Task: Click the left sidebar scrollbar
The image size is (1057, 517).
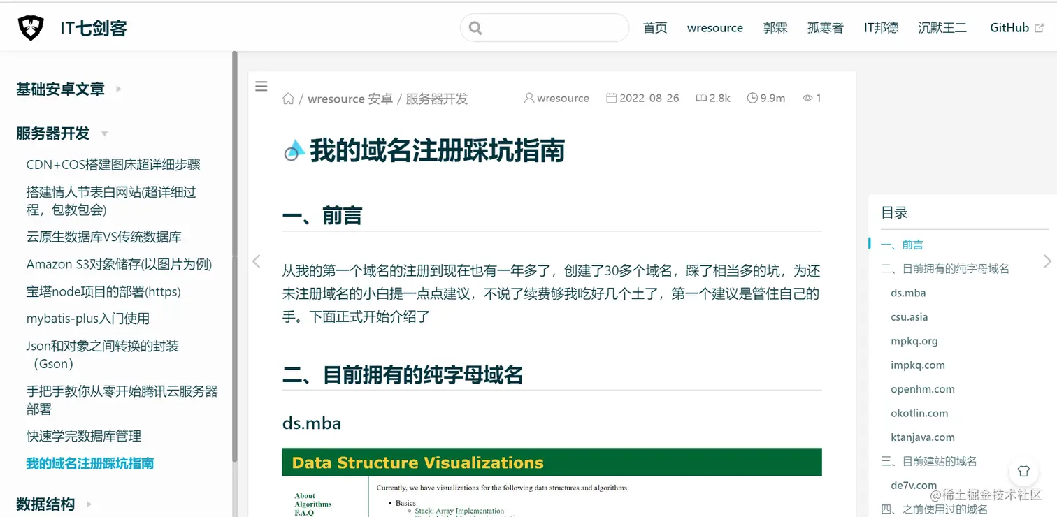Action: (235, 256)
